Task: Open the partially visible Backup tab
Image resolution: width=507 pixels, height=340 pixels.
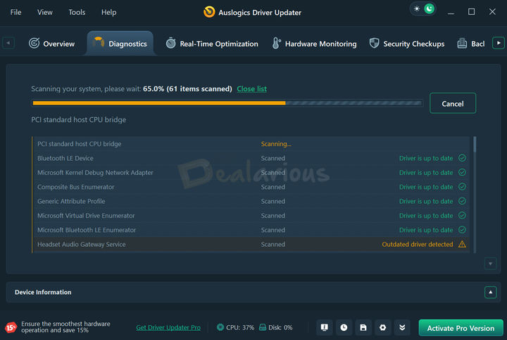Action: 471,44
